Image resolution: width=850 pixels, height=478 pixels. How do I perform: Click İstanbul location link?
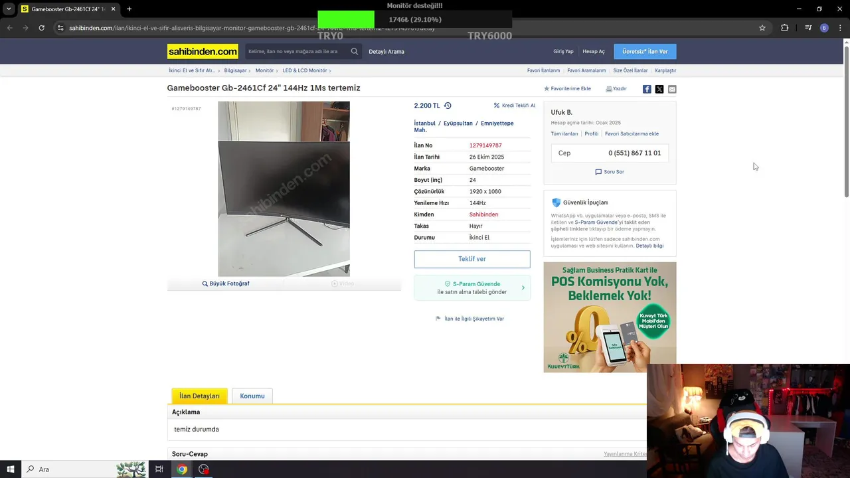coord(425,123)
